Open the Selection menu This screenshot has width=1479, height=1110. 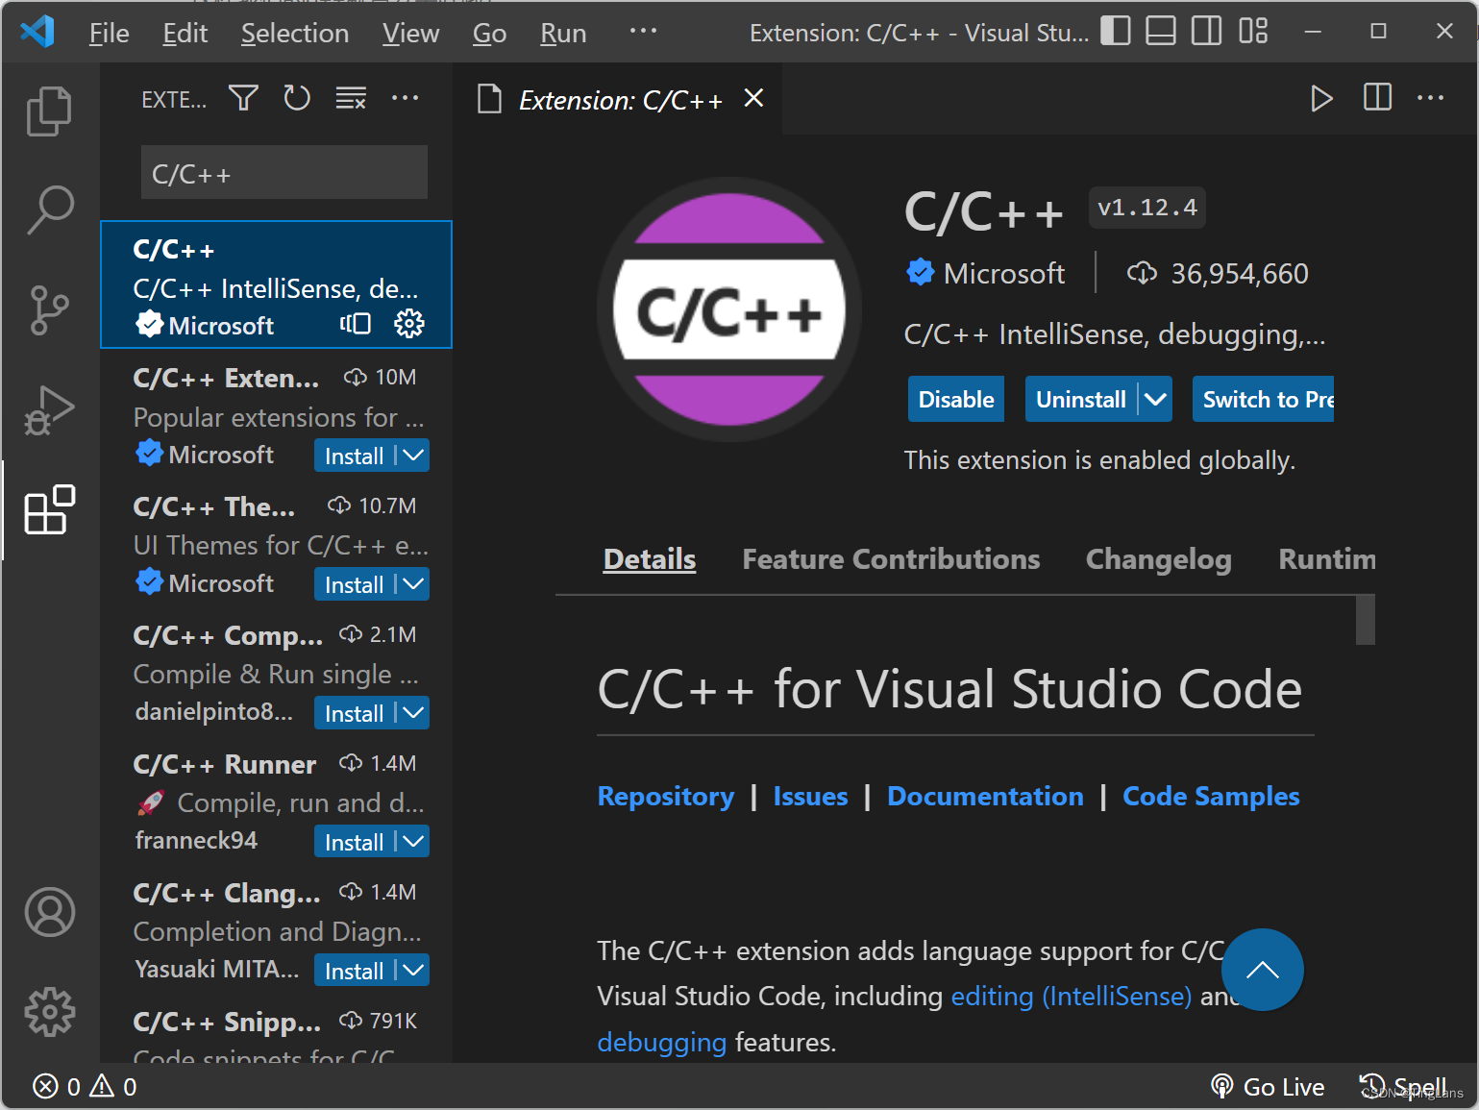click(x=294, y=34)
